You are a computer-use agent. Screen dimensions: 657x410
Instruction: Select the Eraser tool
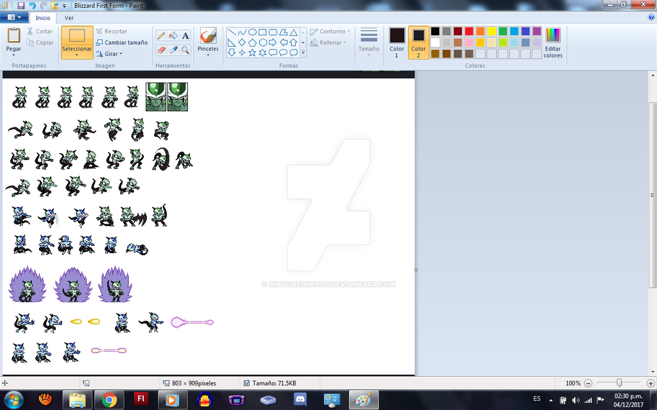pyautogui.click(x=161, y=50)
